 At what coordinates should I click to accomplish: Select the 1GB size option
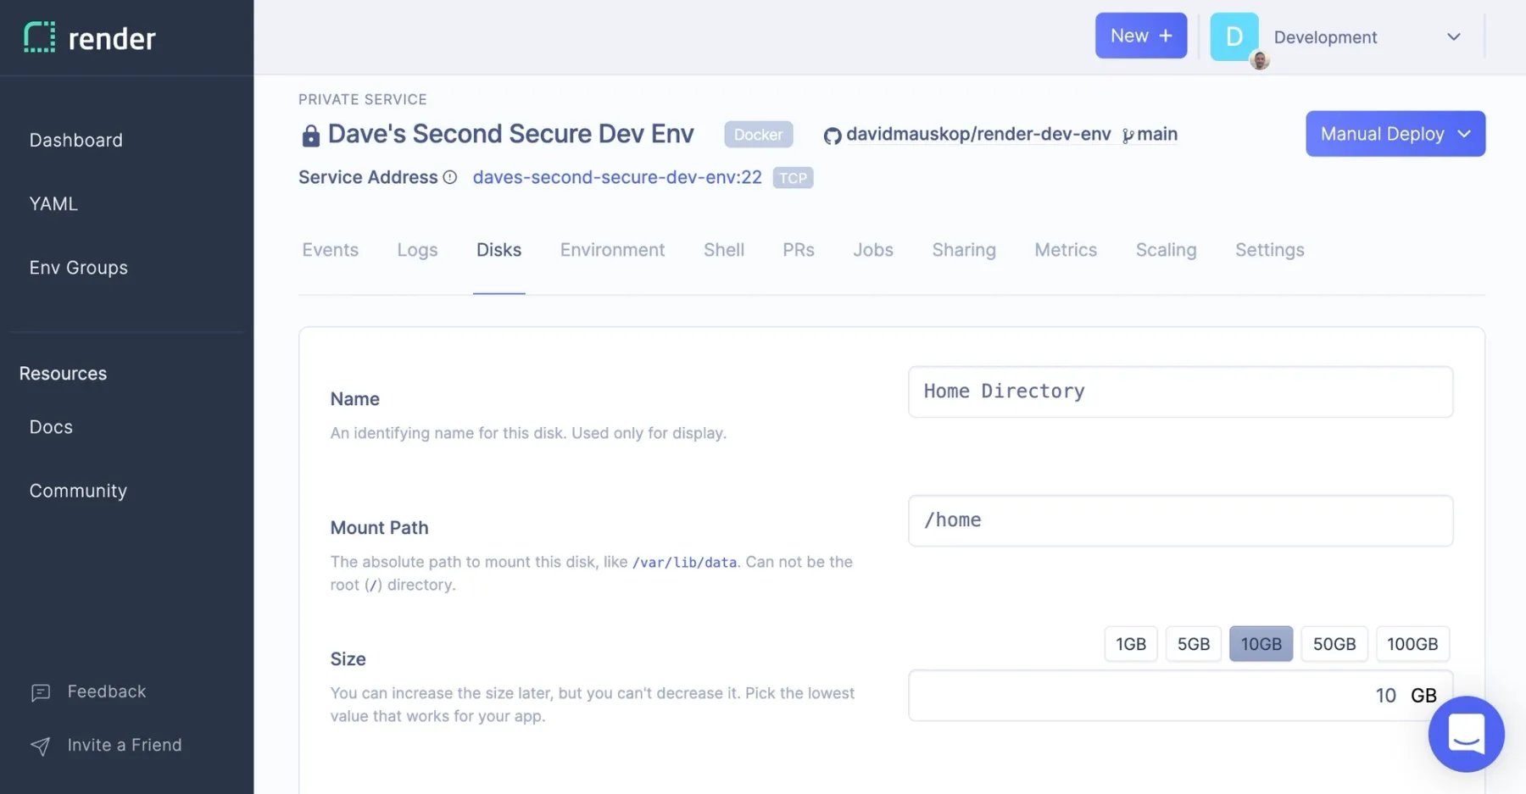coord(1130,644)
